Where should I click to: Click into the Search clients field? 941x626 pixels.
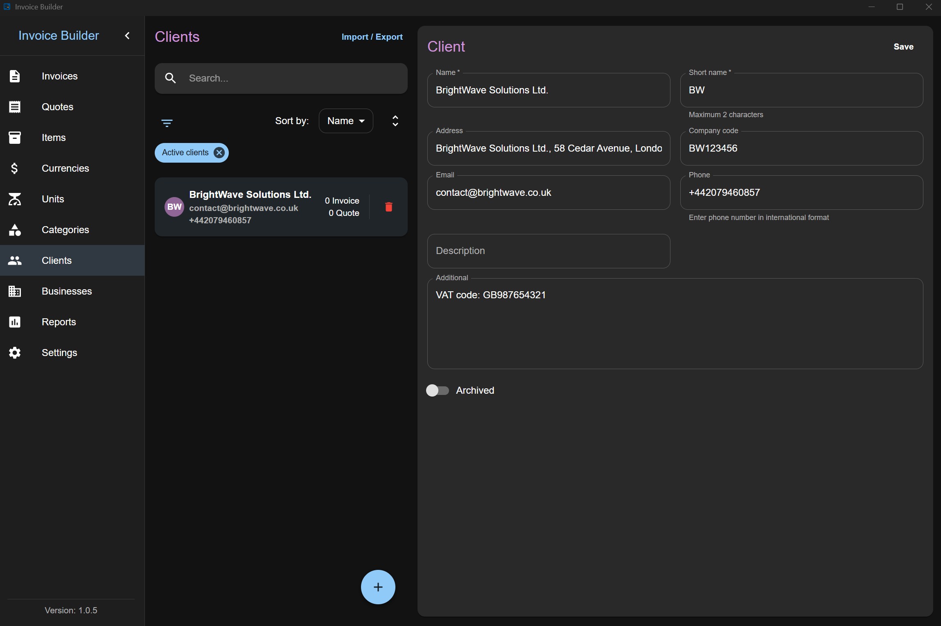tap(281, 78)
